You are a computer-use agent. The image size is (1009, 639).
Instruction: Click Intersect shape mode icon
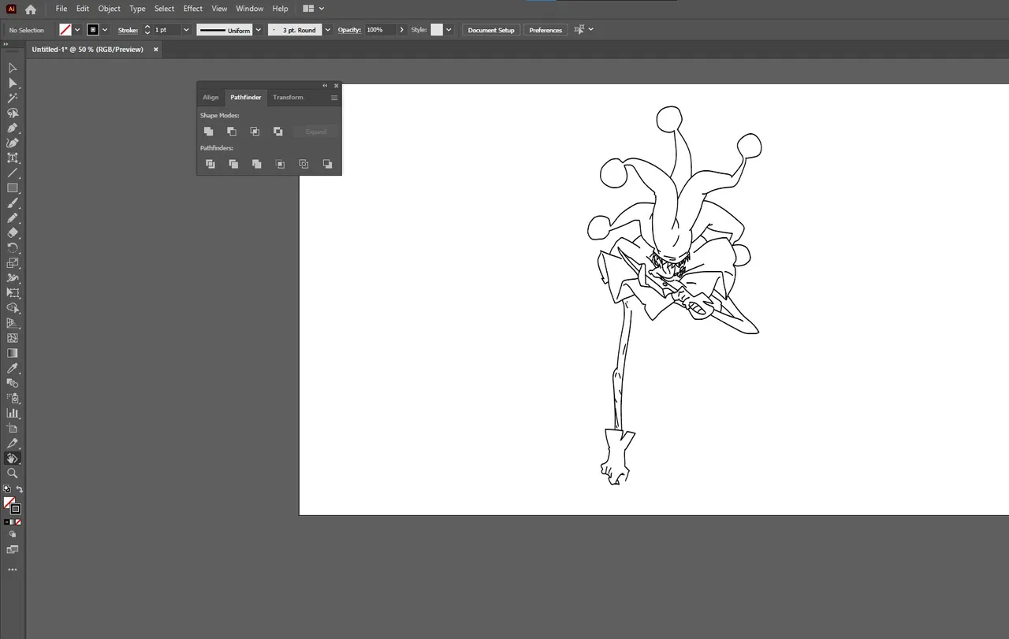coord(255,132)
